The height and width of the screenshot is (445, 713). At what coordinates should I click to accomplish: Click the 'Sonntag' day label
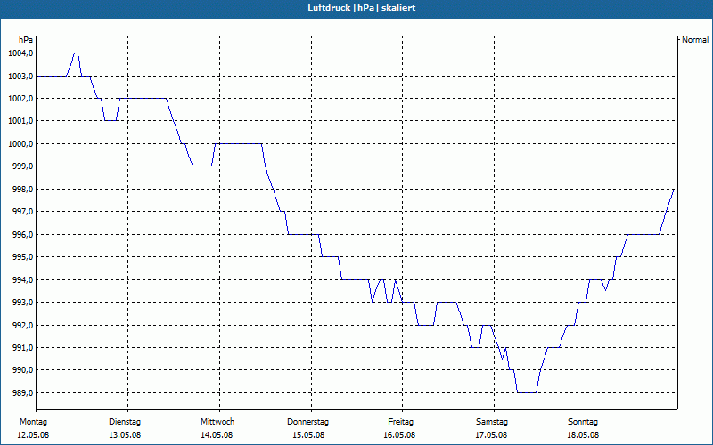click(x=583, y=422)
